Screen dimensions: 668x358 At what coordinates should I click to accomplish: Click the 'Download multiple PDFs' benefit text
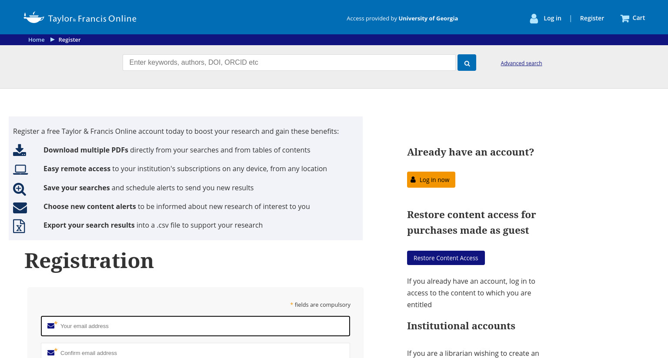pyautogui.click(x=177, y=150)
